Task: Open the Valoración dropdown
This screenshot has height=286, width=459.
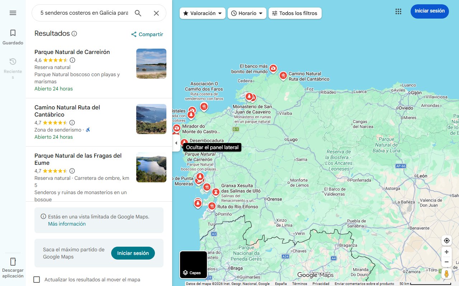Action: tap(202, 13)
